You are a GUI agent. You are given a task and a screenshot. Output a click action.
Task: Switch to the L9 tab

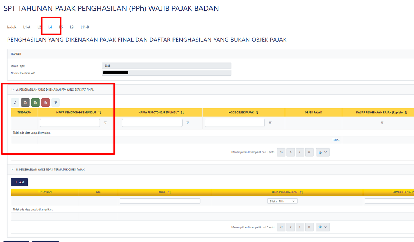72,27
